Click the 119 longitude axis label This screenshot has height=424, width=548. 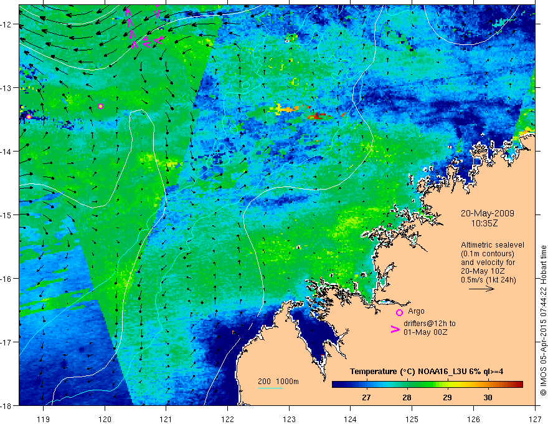[44, 419]
